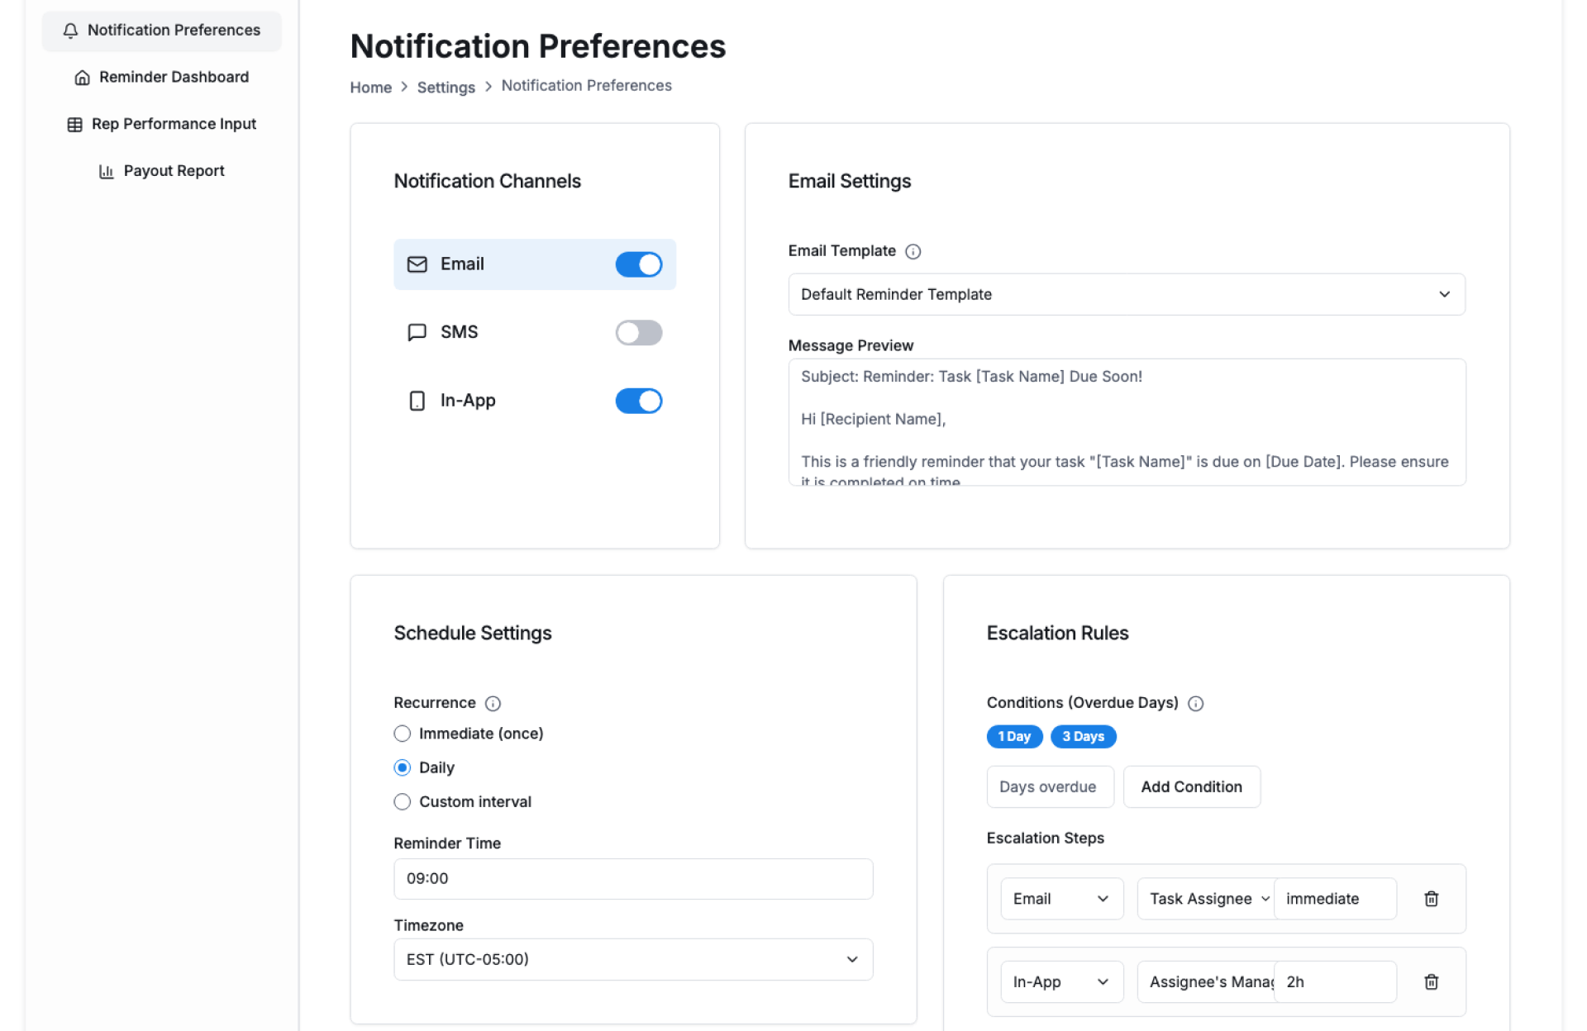Open Reminder Dashboard in sidebar
This screenshot has width=1587, height=1031.
click(x=174, y=77)
